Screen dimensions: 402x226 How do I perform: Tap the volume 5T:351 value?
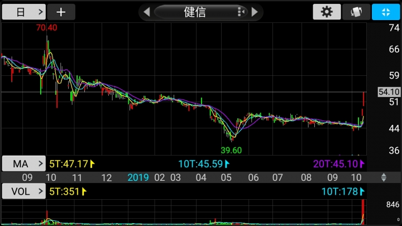tap(64, 191)
